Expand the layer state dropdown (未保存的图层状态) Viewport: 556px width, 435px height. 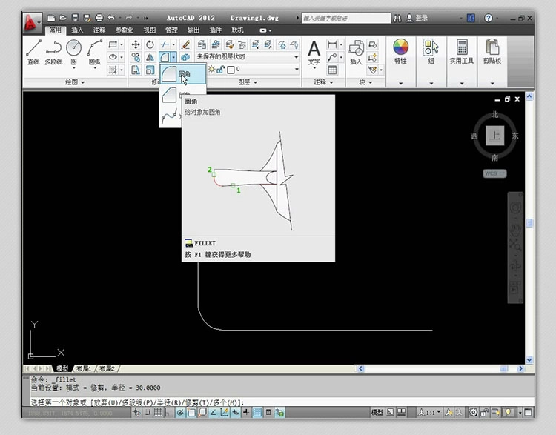tap(297, 56)
